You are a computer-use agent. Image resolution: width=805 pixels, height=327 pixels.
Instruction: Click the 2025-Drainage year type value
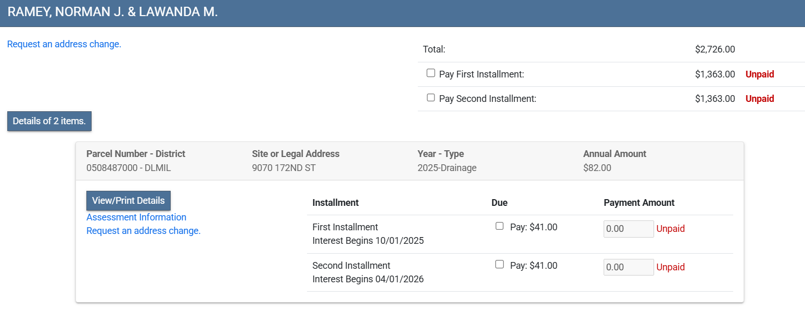pos(446,168)
